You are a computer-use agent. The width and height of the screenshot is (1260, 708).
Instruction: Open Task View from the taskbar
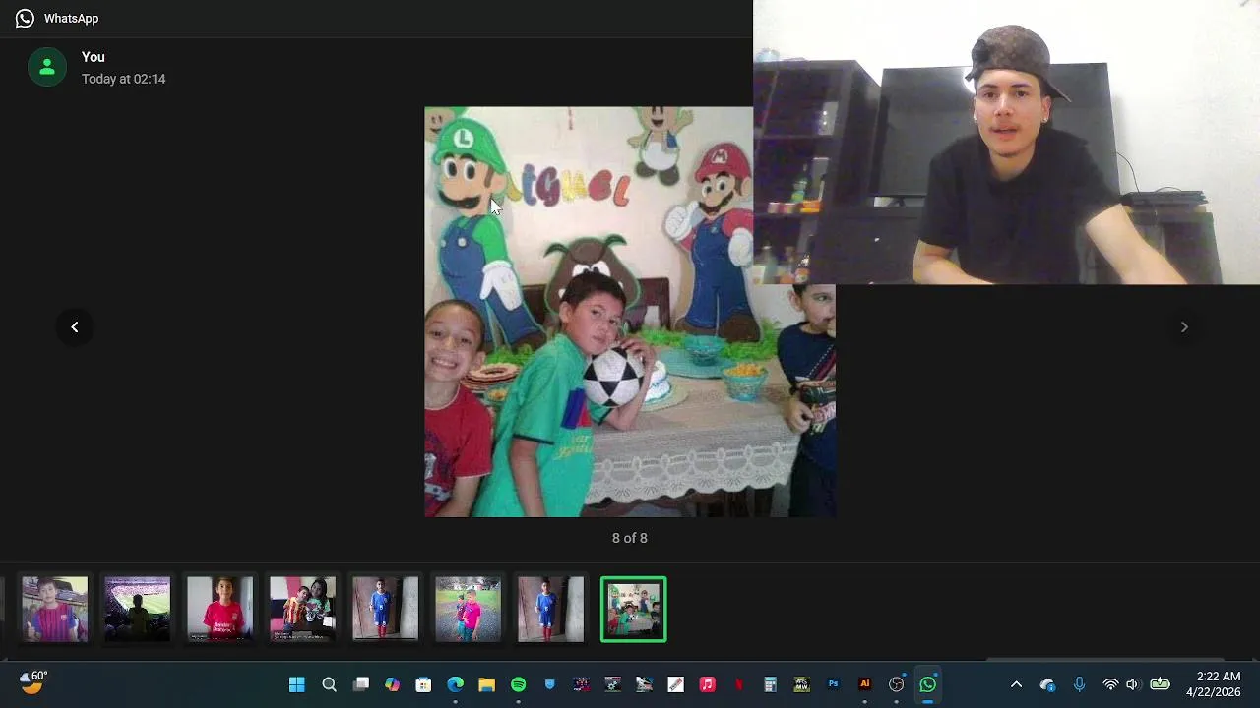(361, 684)
